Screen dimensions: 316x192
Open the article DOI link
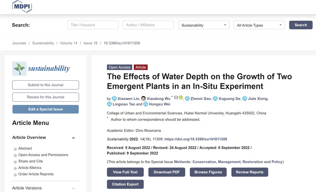click(x=195, y=139)
